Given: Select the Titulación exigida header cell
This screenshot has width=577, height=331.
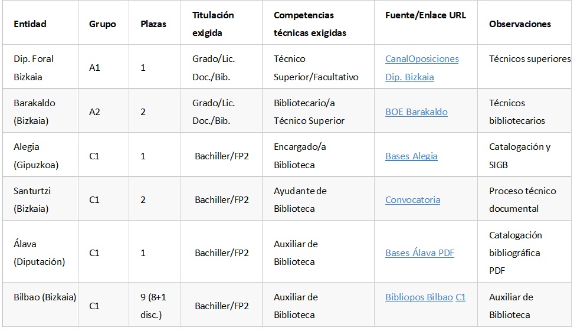Looking at the screenshot, I should [213, 24].
